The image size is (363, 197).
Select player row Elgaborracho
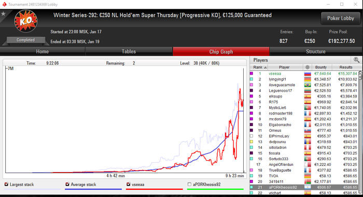tap(304, 125)
